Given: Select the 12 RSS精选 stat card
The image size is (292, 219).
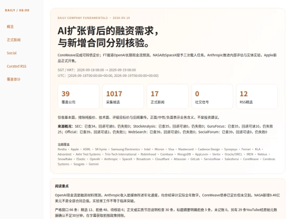Looking at the screenshot, I should (x=257, y=96).
